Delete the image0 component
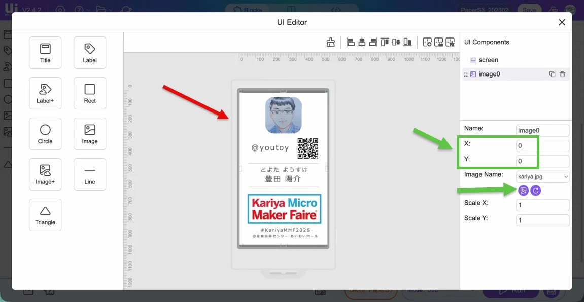Screen dimensions: 584x302 point(562,74)
